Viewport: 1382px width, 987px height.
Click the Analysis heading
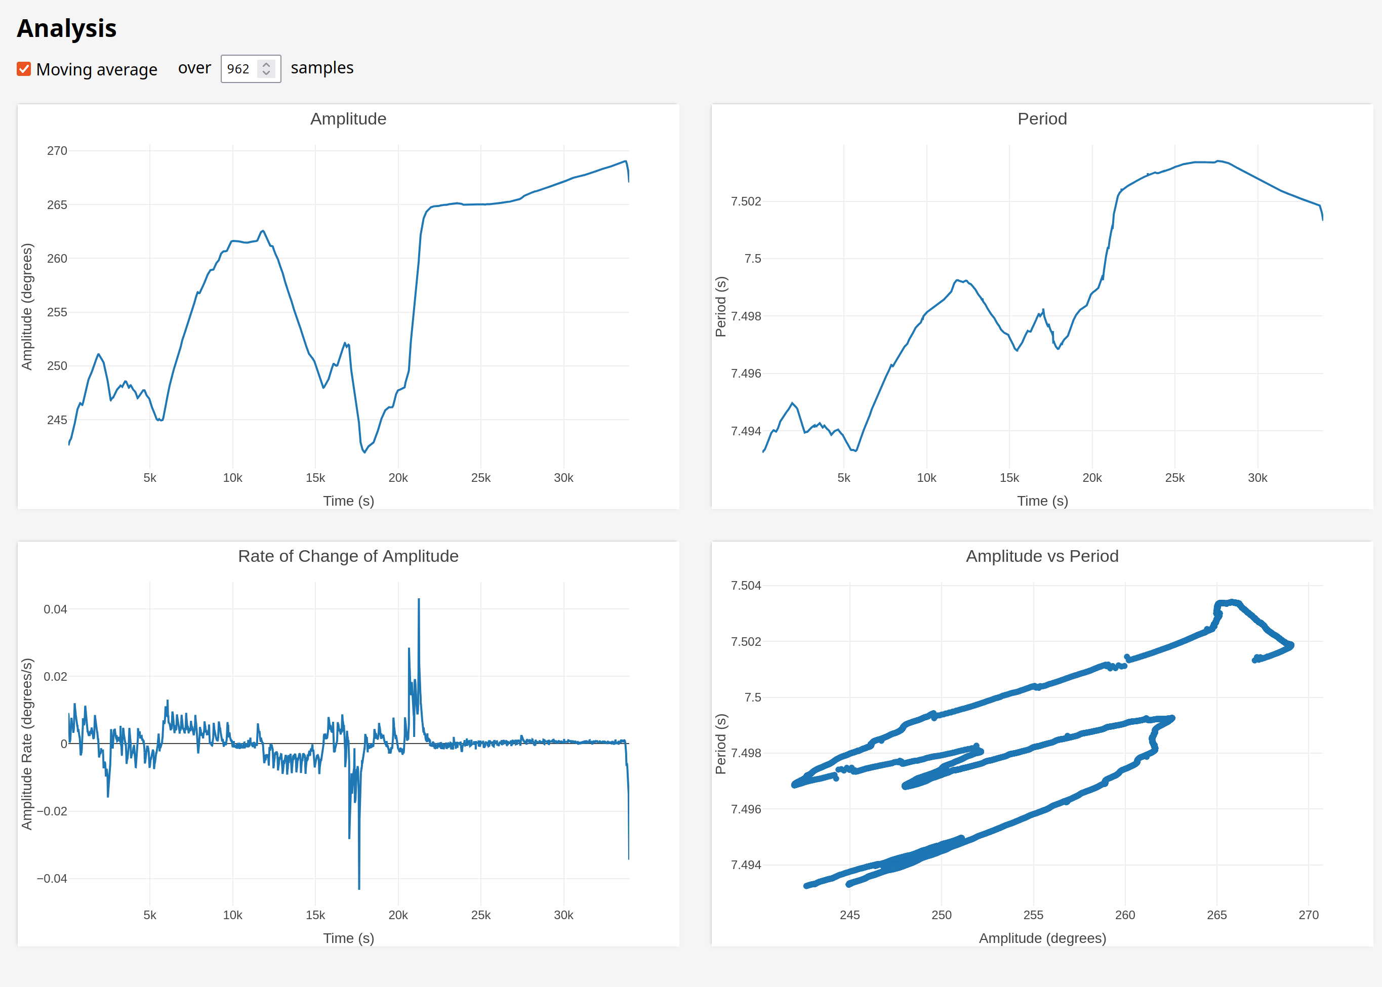tap(67, 28)
